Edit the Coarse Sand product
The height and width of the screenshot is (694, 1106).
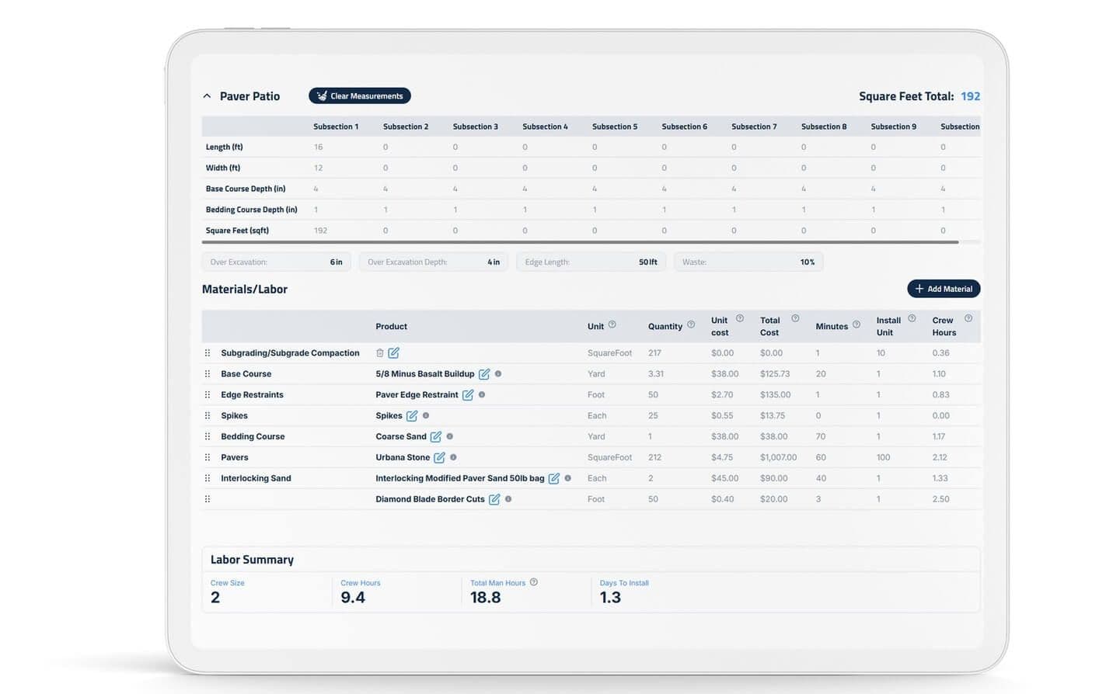click(436, 437)
